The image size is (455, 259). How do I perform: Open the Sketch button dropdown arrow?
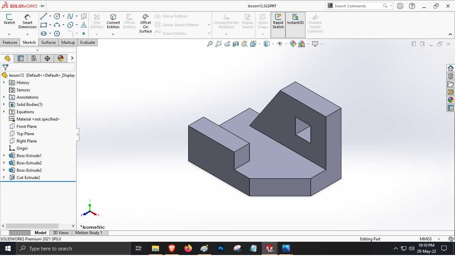pos(9,34)
